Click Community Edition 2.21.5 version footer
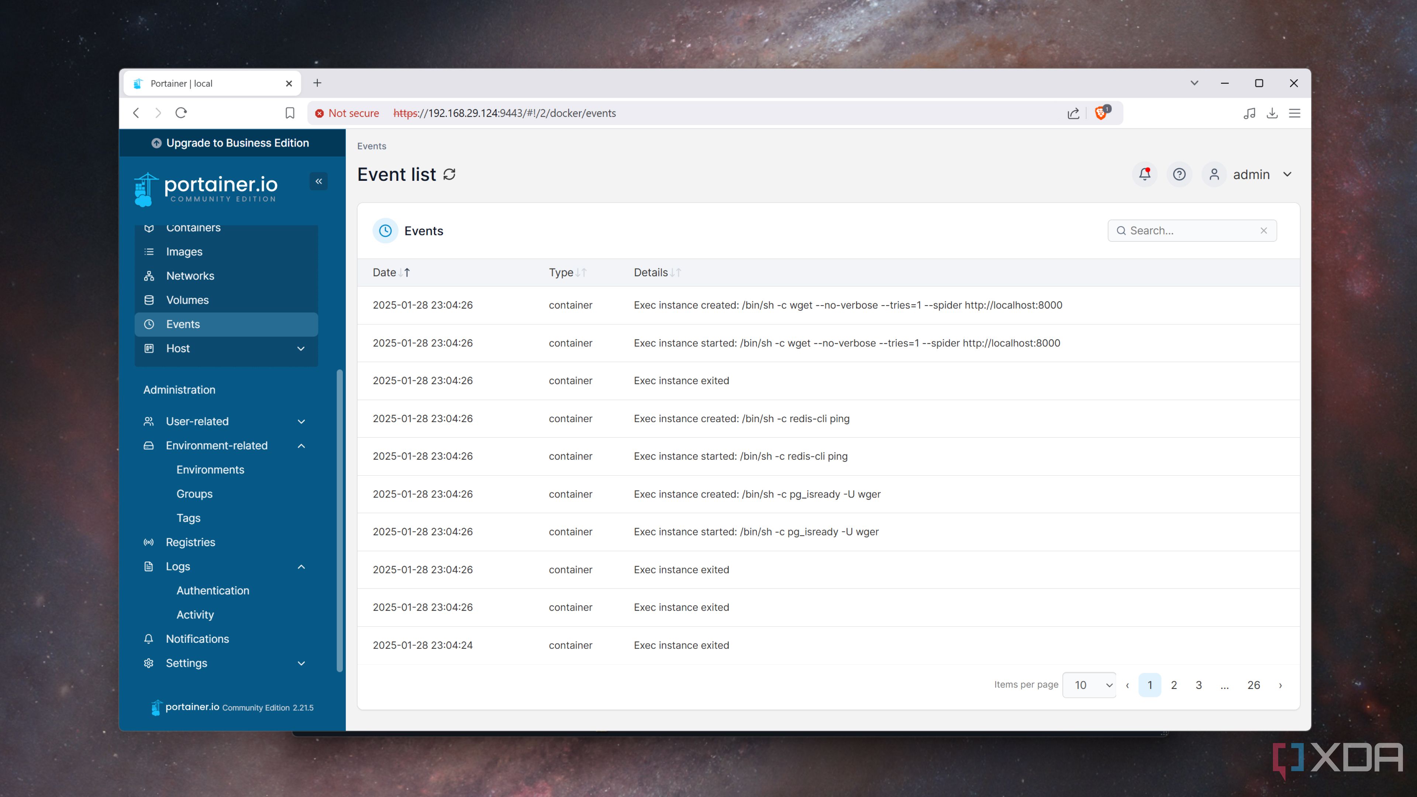The height and width of the screenshot is (797, 1417). coord(267,708)
